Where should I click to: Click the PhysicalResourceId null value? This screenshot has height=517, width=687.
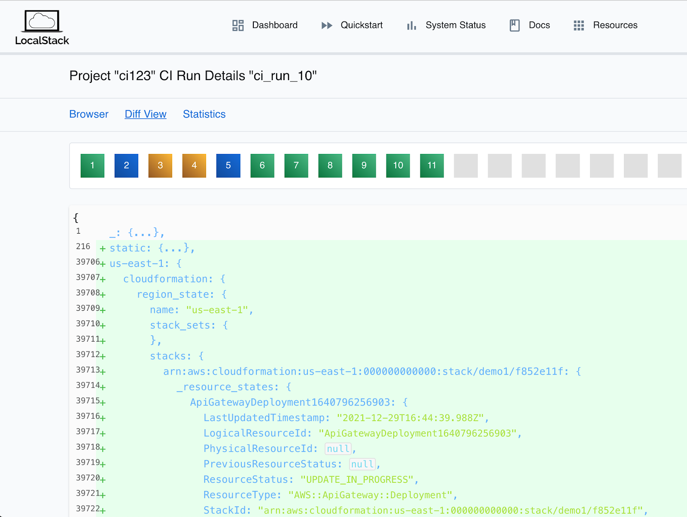338,449
